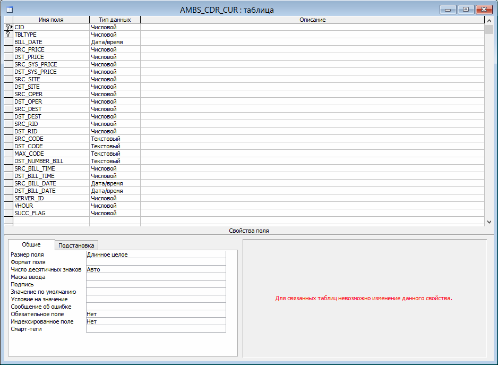The height and width of the screenshot is (365, 498).
Task: Click the Описание column header
Action: click(313, 20)
